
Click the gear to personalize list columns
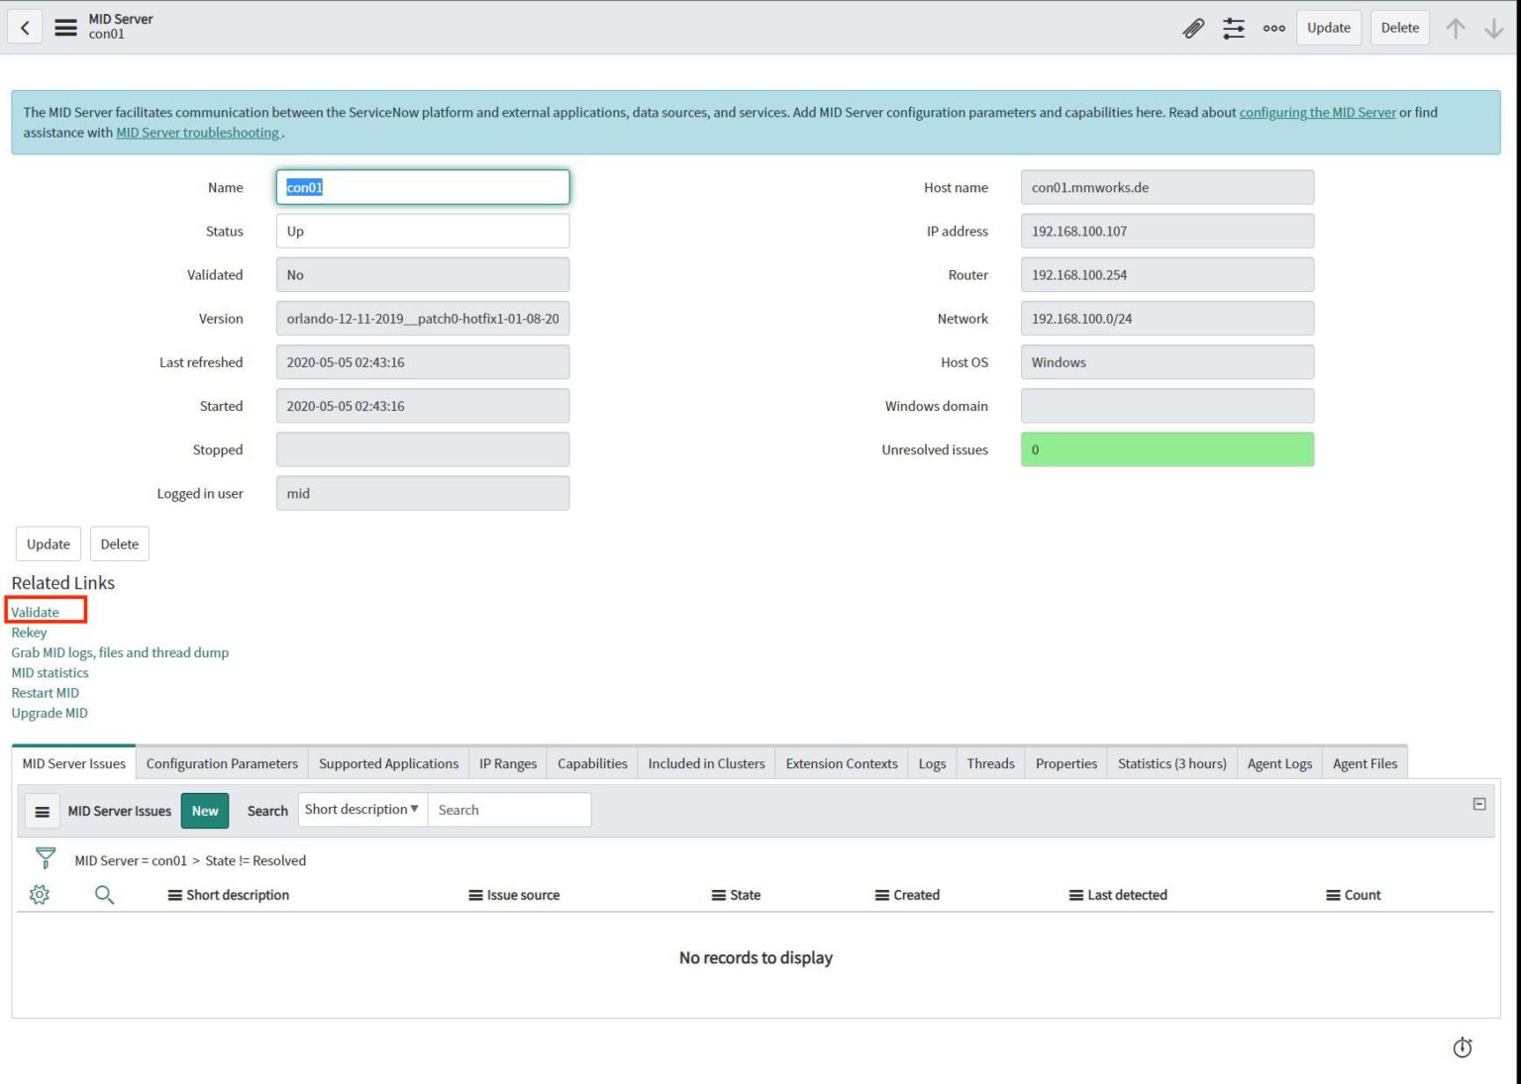(x=40, y=894)
